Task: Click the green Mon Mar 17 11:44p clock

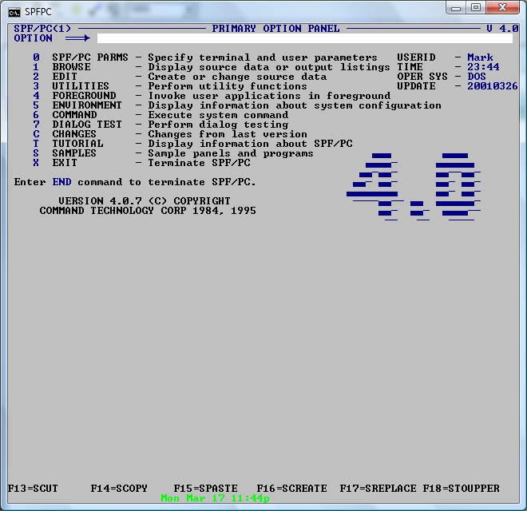Action: pyautogui.click(x=215, y=498)
